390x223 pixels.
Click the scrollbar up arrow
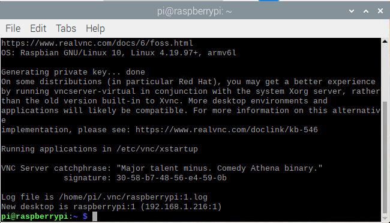(x=385, y=41)
